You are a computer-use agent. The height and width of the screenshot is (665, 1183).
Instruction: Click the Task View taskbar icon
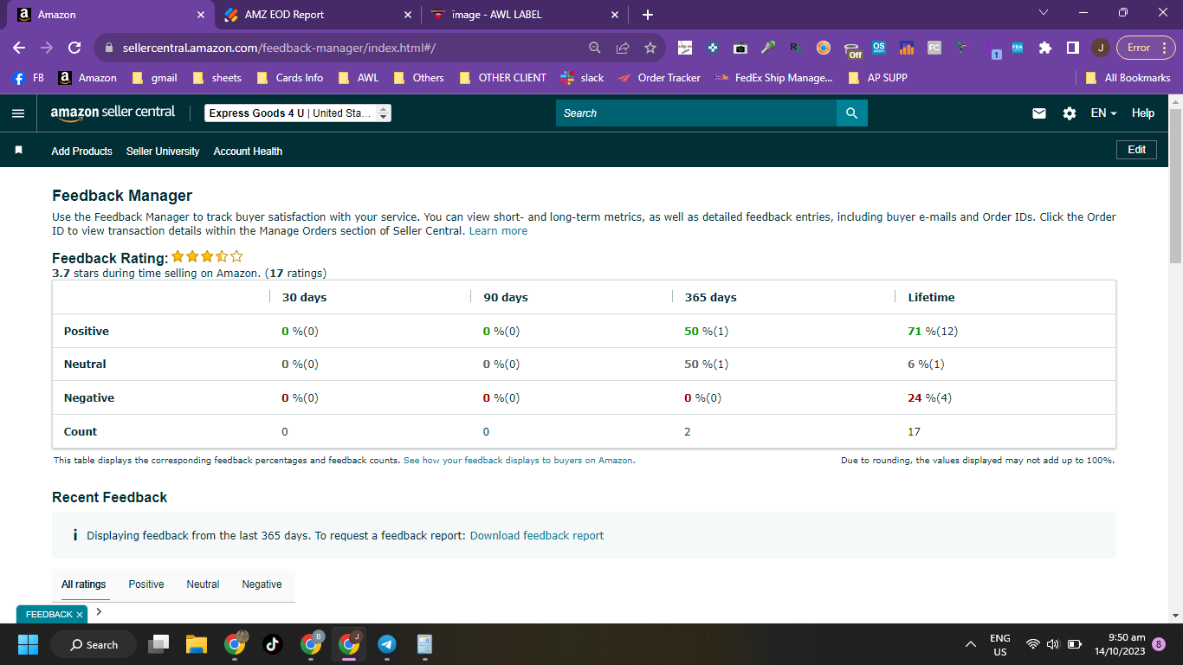[158, 644]
